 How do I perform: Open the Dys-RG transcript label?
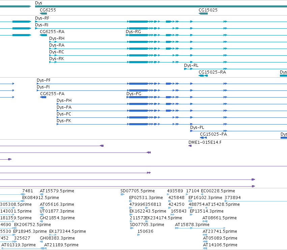pos(134,32)
